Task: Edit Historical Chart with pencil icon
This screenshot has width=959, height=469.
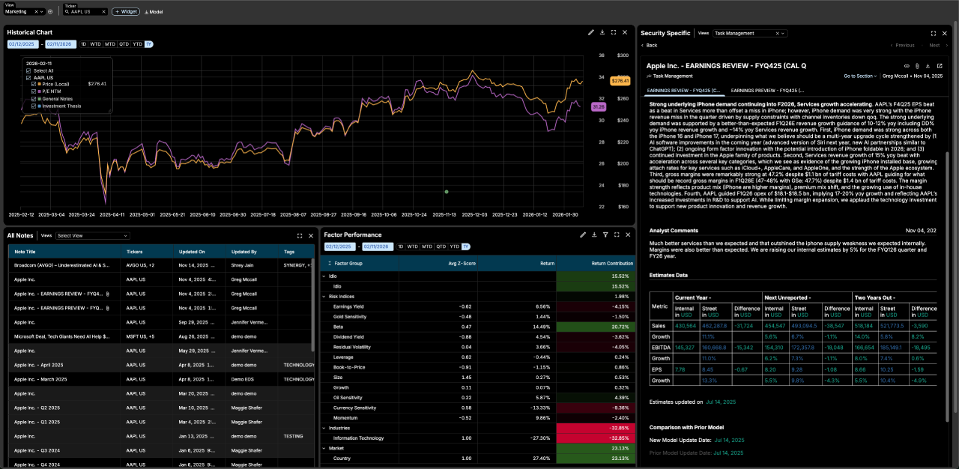Action: pyautogui.click(x=591, y=32)
